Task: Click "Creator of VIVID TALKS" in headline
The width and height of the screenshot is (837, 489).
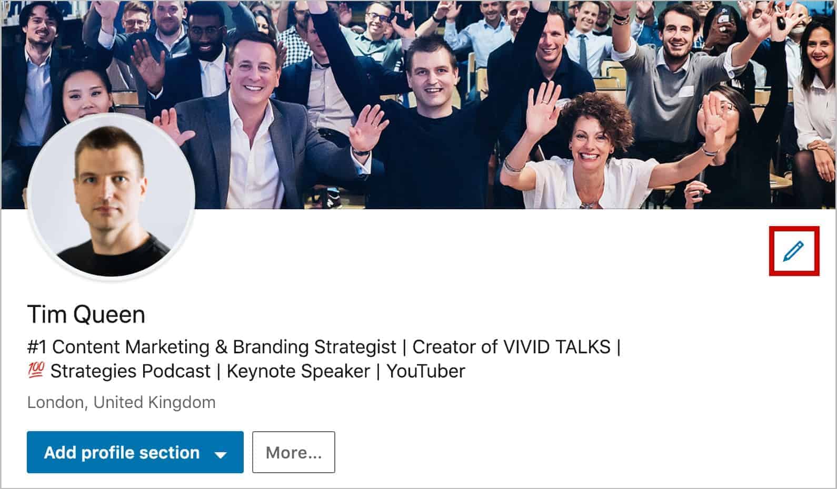Action: (511, 347)
